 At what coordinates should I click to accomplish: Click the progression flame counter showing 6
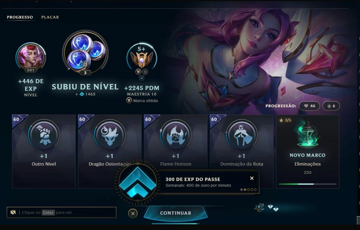331,106
